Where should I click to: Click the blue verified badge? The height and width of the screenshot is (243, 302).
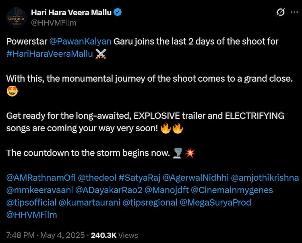pyautogui.click(x=118, y=13)
